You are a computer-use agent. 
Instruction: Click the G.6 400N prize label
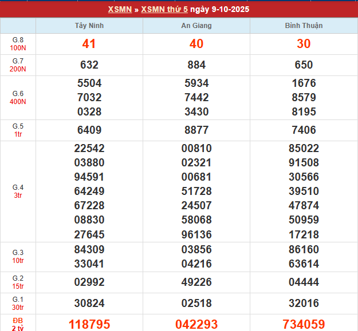(18, 98)
